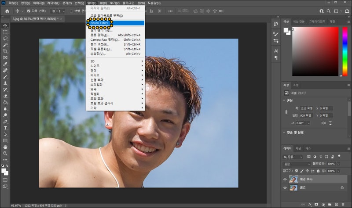Image resolution: width=352 pixels, height=208 pixels.
Task: Toggle the layer filter on/off switch
Action: (339, 156)
